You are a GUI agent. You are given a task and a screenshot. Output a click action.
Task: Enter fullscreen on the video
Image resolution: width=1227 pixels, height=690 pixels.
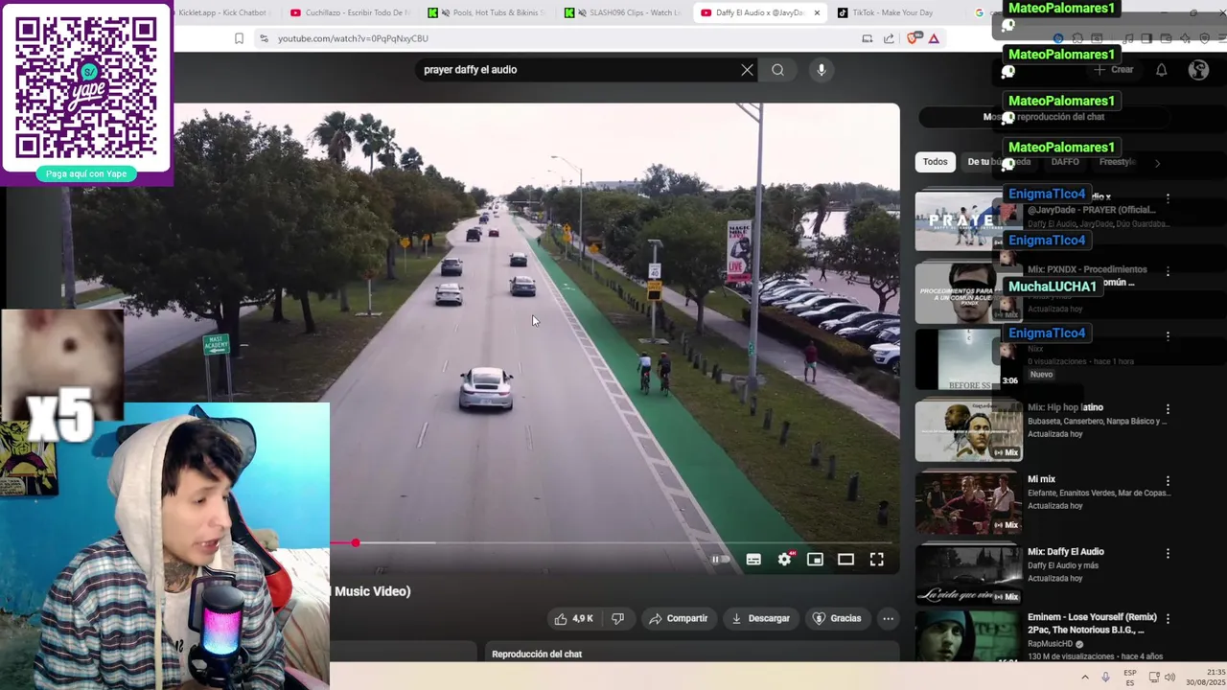pos(876,560)
